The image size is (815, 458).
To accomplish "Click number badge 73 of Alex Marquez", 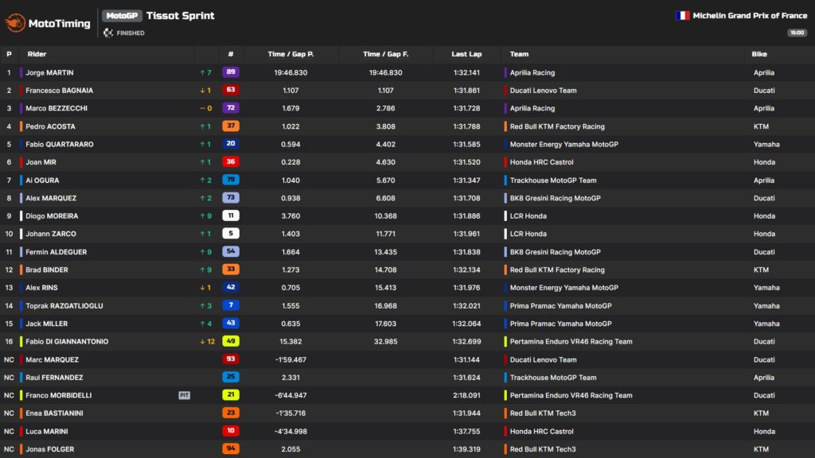I will click(x=231, y=197).
